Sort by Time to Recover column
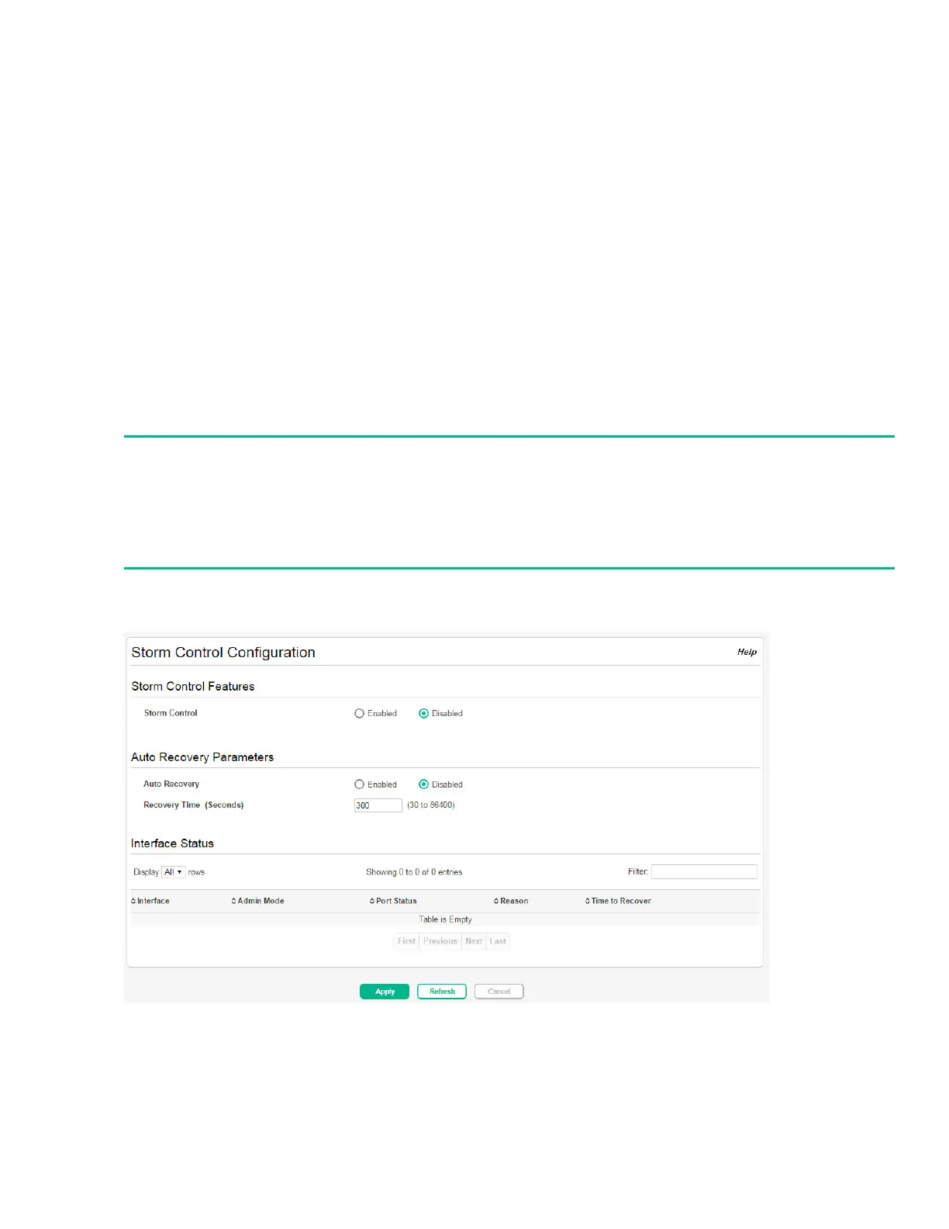Screen dimensions: 949x1229 pos(618,901)
